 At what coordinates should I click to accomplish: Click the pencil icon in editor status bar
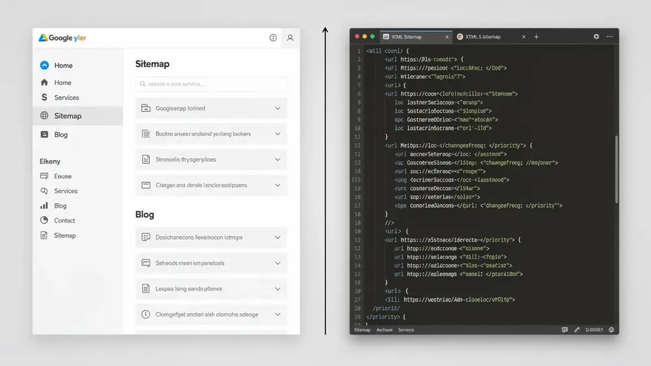coord(577,330)
